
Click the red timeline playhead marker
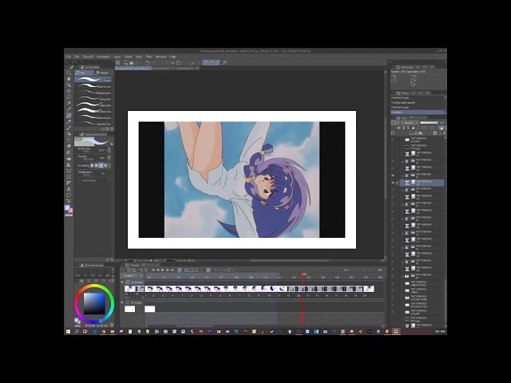pyautogui.click(x=303, y=274)
